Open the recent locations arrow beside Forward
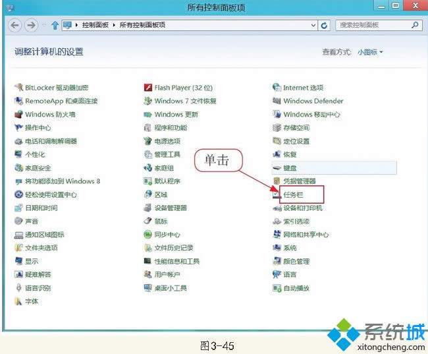The image size is (428, 354). point(44,26)
